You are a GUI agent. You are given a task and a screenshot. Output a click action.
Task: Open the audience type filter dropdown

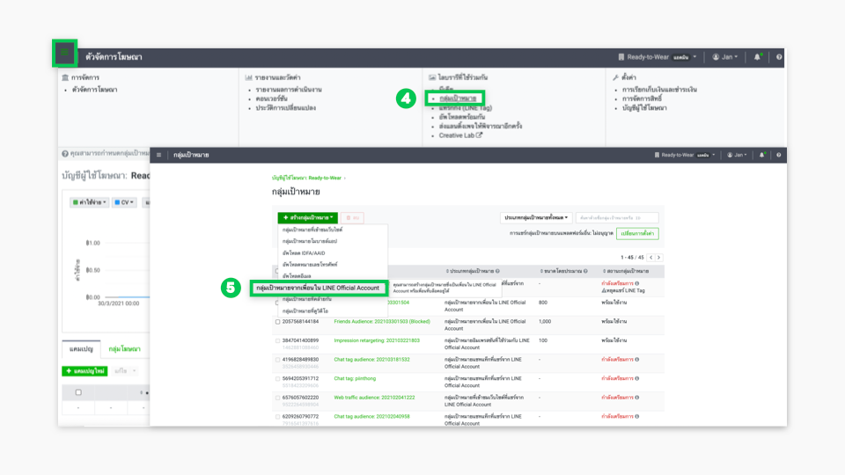tap(536, 217)
